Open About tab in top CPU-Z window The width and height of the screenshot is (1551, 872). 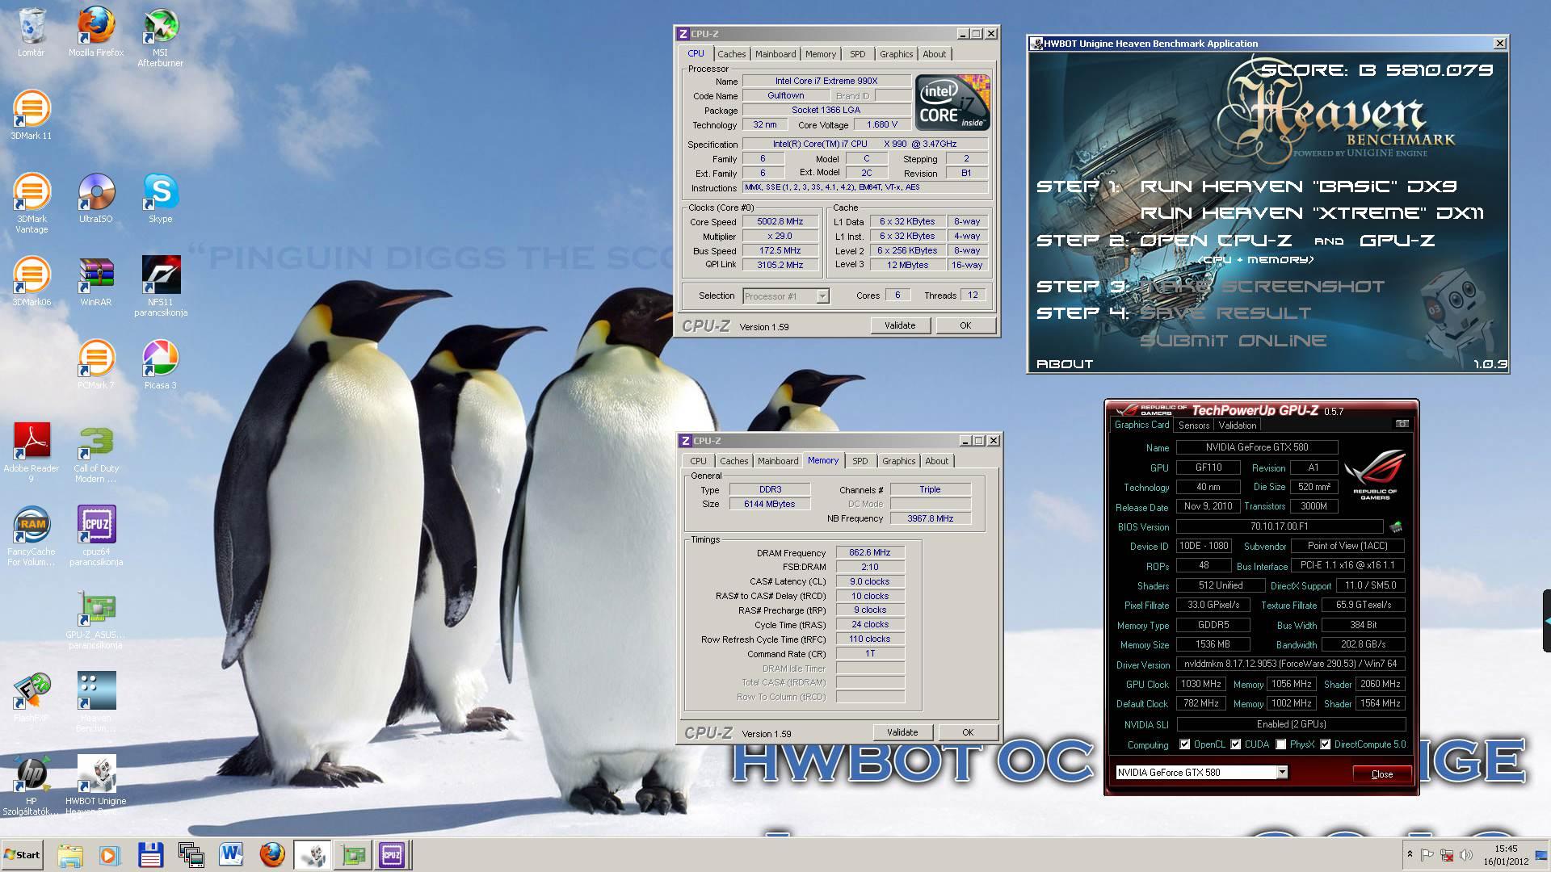[935, 54]
